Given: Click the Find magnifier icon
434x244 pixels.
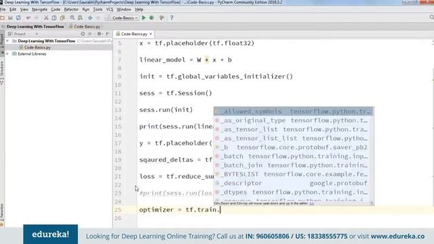Looking at the screenshot, I should click(x=73, y=18).
